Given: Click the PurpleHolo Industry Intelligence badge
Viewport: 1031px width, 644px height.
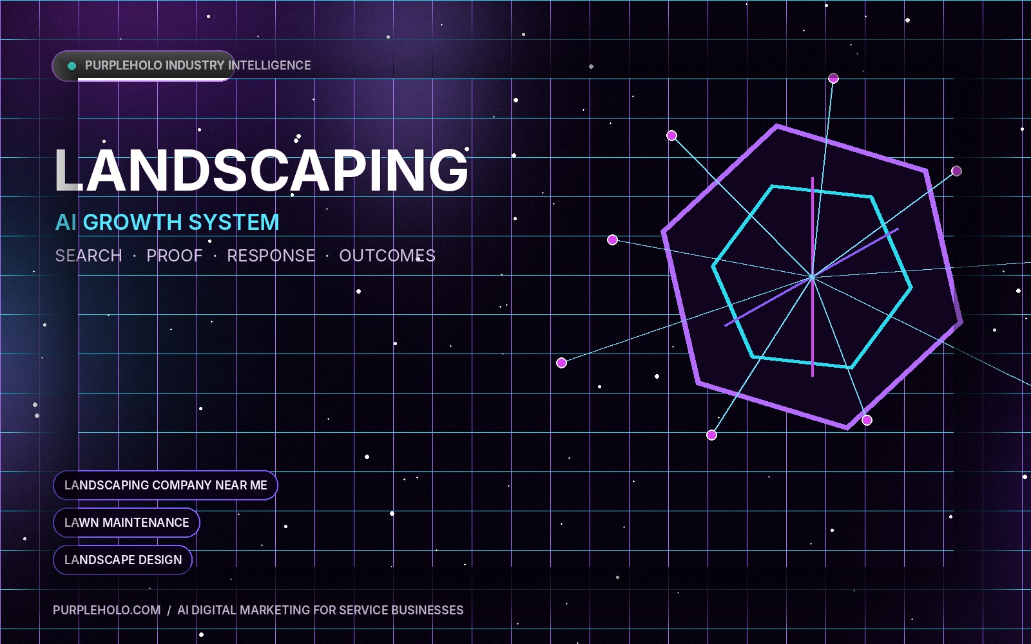Looking at the screenshot, I should point(144,66).
